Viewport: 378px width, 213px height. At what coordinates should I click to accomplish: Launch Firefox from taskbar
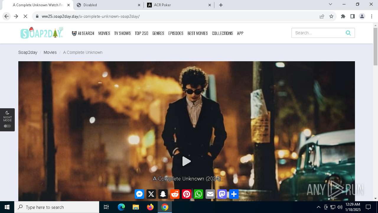click(150, 207)
